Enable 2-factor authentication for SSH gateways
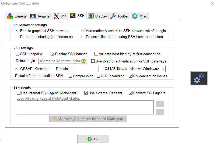This screenshot has height=150, width=217. tap(93, 61)
